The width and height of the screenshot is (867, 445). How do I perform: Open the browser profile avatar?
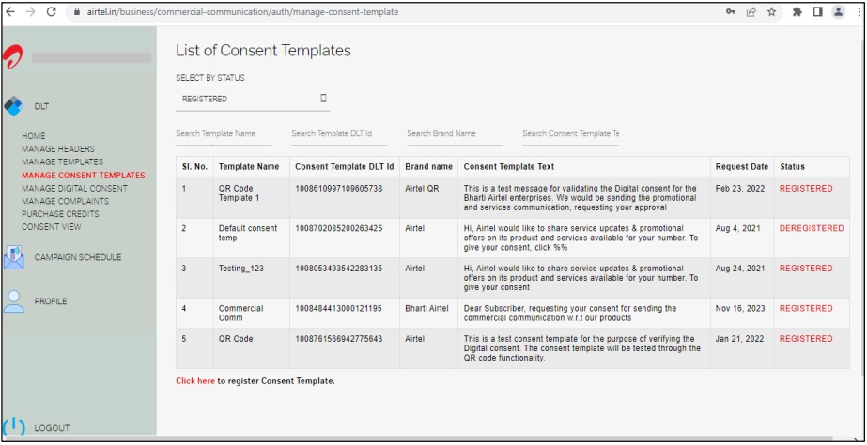[x=839, y=12]
